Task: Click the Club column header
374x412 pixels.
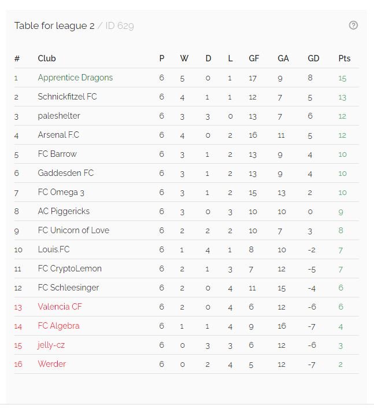Action: (x=47, y=58)
